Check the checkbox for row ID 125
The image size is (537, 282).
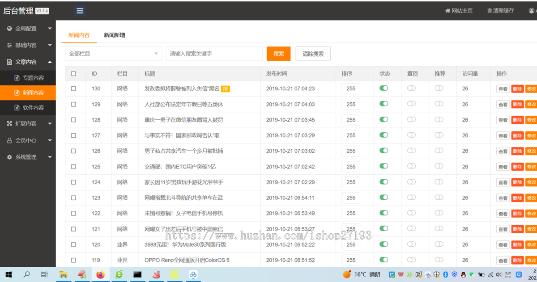coord(73,167)
